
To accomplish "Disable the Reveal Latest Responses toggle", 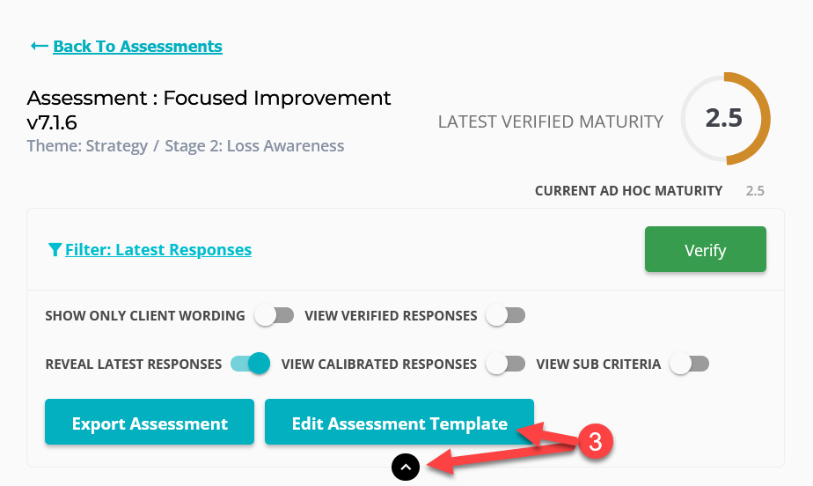I will [x=251, y=364].
